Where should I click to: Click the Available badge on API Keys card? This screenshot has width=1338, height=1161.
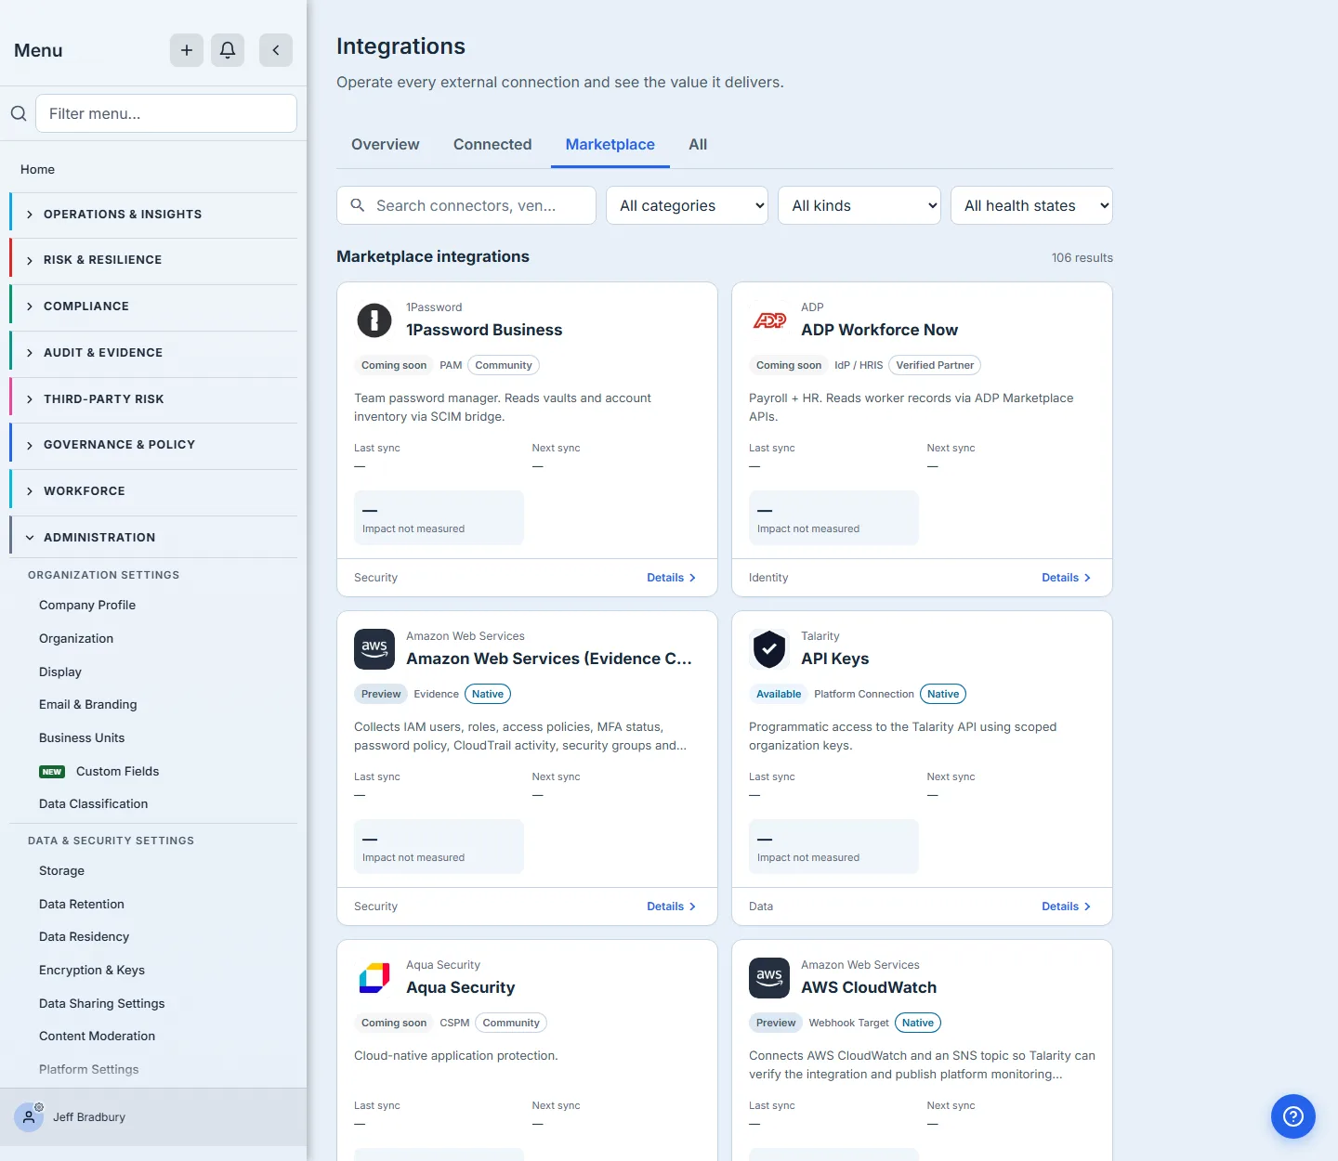[x=779, y=694]
